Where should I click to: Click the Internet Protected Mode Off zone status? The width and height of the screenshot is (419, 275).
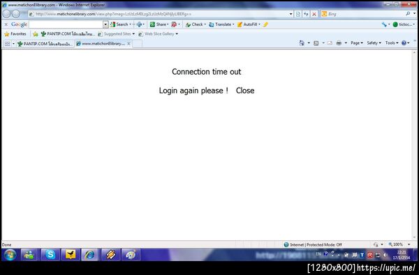pyautogui.click(x=313, y=244)
